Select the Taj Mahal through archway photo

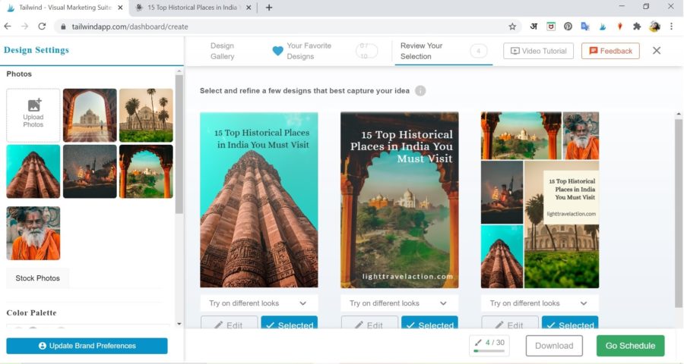90,115
